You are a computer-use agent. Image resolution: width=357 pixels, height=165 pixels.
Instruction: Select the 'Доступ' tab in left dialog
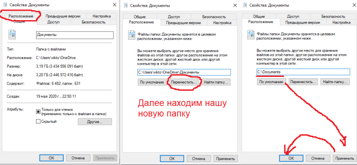click(53, 22)
